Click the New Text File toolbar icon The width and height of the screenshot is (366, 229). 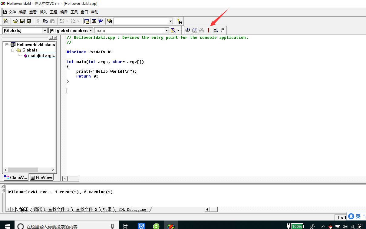coord(6,21)
